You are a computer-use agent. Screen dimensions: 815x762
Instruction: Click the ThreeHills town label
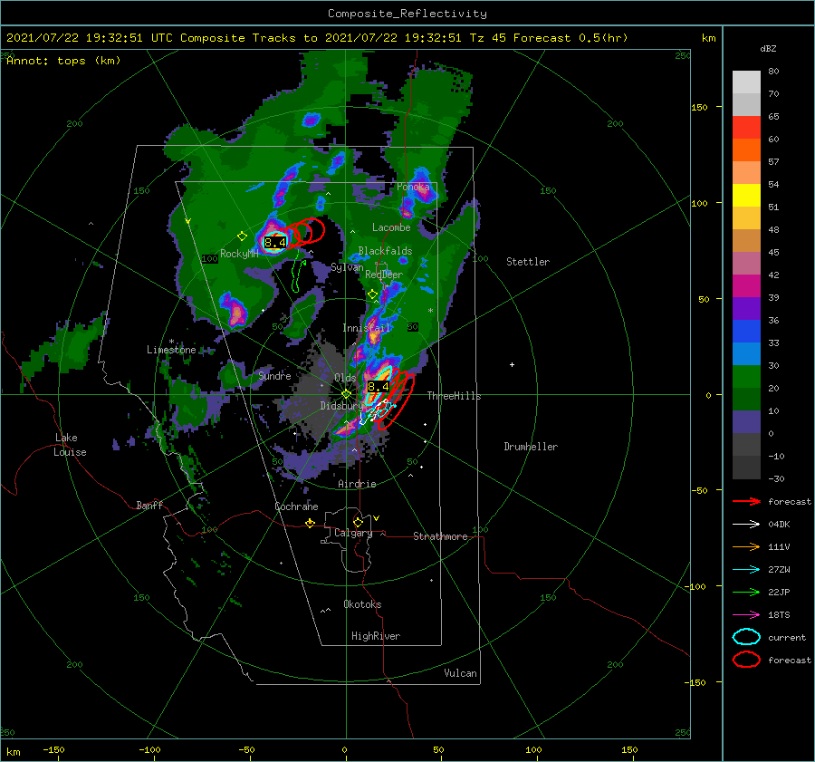tap(455, 396)
